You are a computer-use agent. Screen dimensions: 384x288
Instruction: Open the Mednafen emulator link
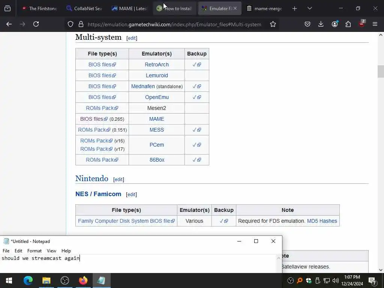click(x=143, y=87)
